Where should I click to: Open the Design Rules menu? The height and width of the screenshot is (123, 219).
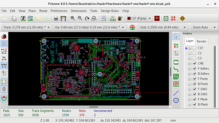[x=110, y=11]
